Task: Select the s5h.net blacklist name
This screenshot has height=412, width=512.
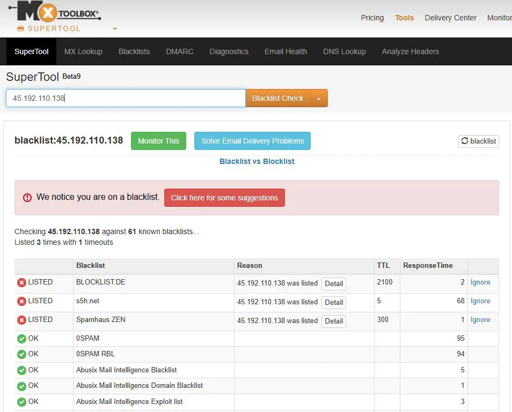Action: 87,301
